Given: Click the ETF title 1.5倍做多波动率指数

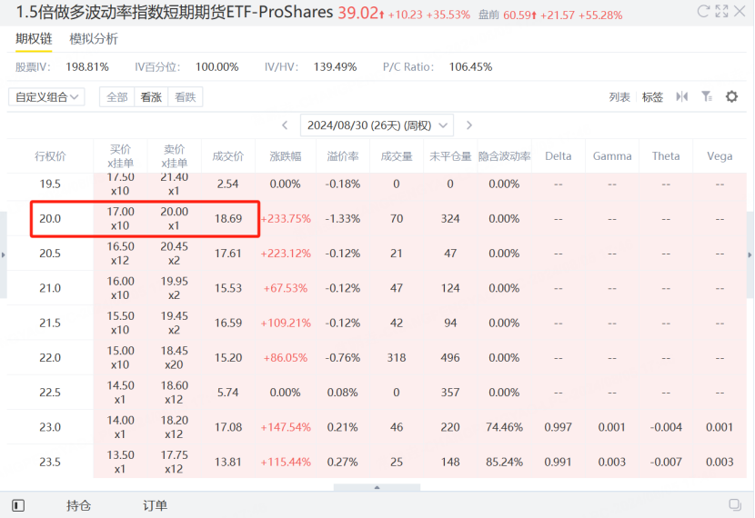Looking at the screenshot, I should [175, 12].
